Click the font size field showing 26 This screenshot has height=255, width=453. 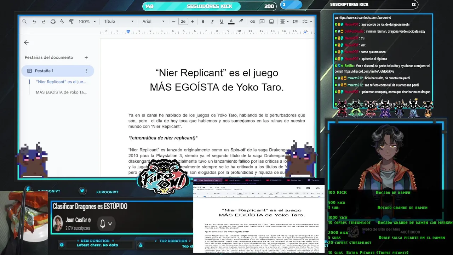pos(183,22)
